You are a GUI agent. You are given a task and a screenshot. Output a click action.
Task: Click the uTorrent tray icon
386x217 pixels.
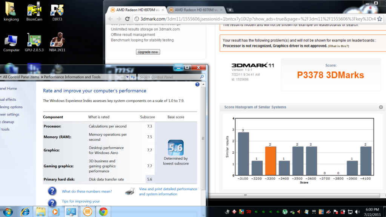pyautogui.click(x=285, y=212)
